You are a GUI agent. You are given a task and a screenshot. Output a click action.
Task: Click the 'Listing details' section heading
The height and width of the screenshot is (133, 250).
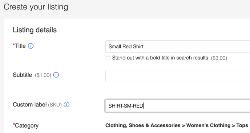(35, 30)
